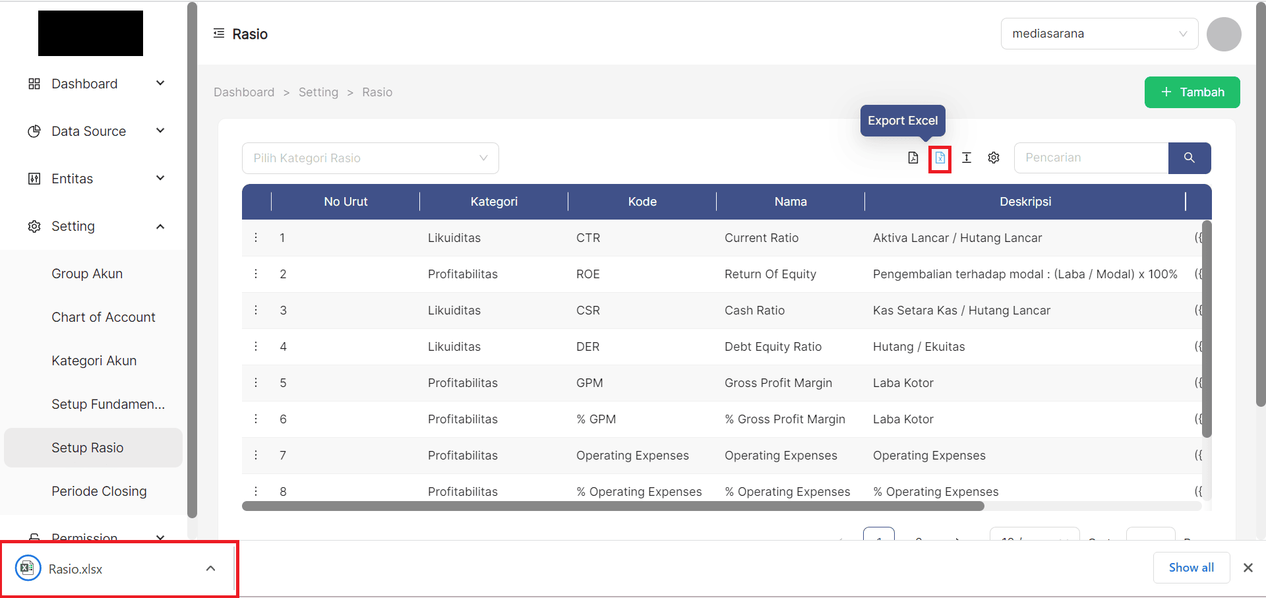Open Periode Closing from the sidebar
1266x598 pixels.
click(x=99, y=491)
